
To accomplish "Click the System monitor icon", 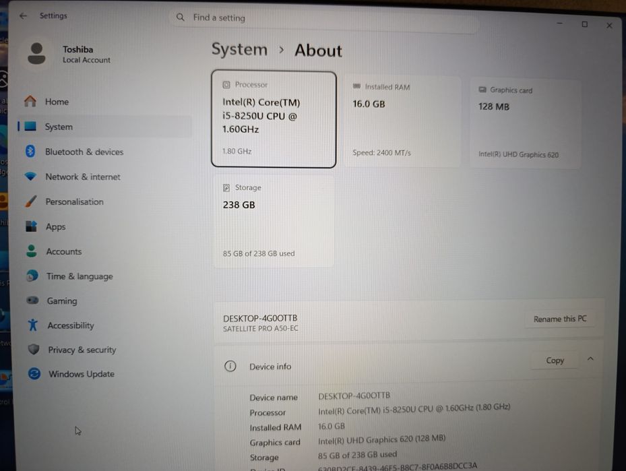I will click(30, 127).
